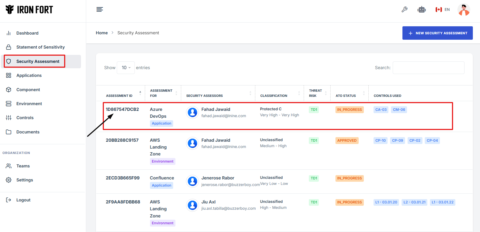Screen dimensions: 480x232
Task: Click the hamburger menu icon
Action: (x=100, y=9)
